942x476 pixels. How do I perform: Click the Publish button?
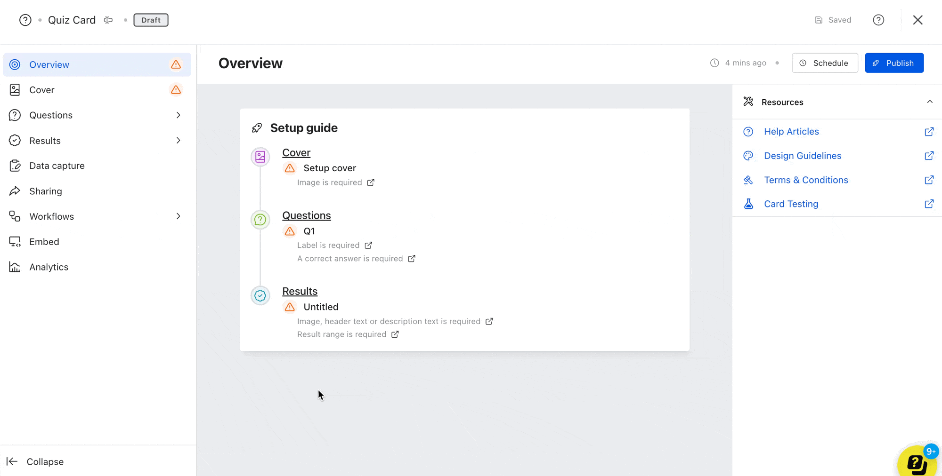click(x=894, y=63)
